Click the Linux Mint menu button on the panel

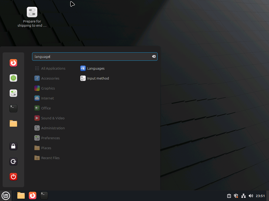(x=6, y=196)
